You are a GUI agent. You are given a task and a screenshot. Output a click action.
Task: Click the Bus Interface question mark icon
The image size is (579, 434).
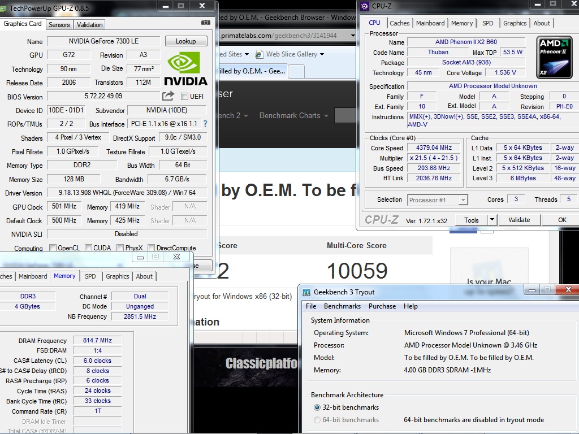(205, 124)
